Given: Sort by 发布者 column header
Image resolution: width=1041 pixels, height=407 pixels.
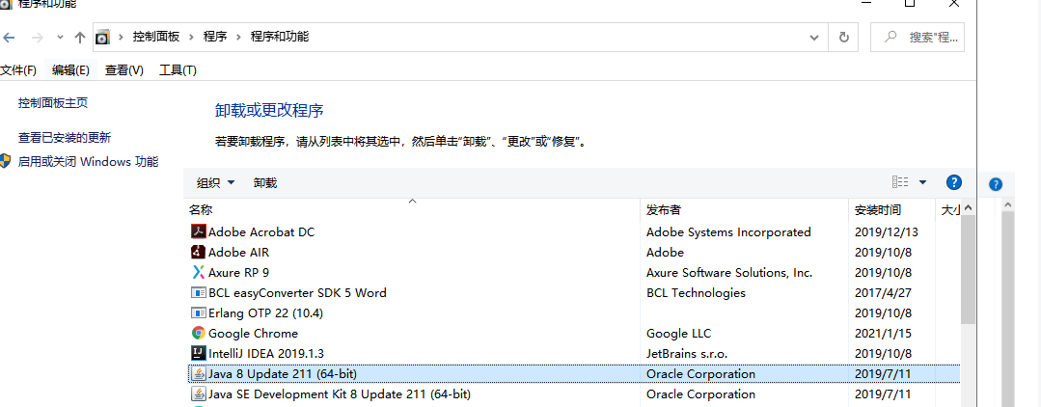Looking at the screenshot, I should click(744, 210).
